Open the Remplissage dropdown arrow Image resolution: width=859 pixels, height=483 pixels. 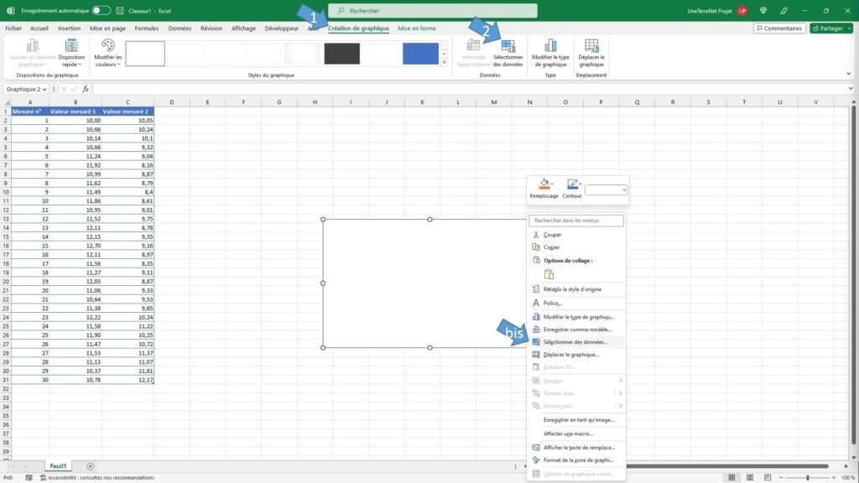(552, 184)
